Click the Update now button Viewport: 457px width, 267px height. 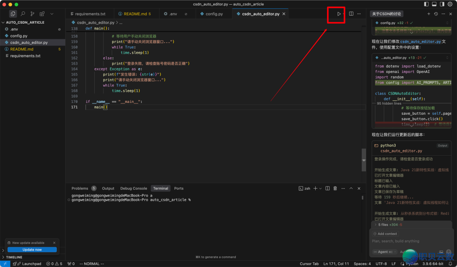[x=32, y=250]
